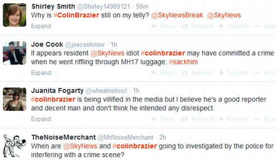The width and height of the screenshot is (276, 161).
Task: View Joe Cook's profile picture
Action: (x=15, y=53)
